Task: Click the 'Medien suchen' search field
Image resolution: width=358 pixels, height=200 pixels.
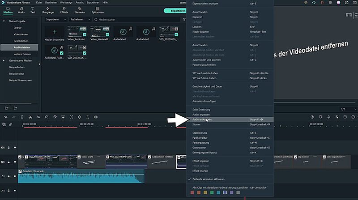Action: pyautogui.click(x=136, y=20)
